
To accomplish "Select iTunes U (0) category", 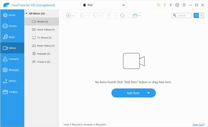I will point(42,62).
